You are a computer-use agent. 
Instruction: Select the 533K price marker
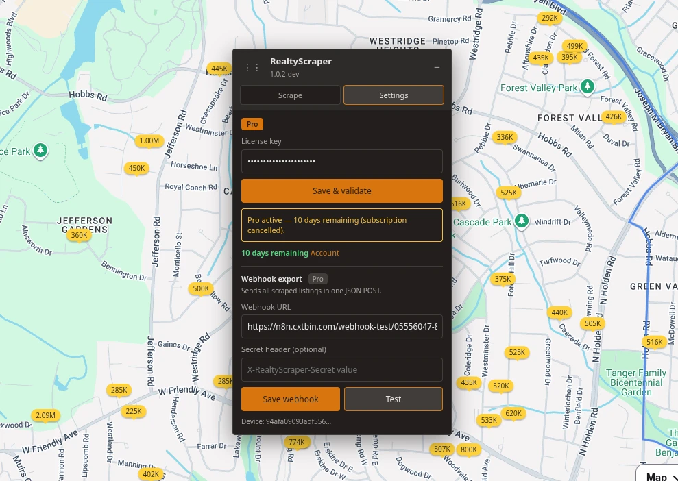(489, 420)
